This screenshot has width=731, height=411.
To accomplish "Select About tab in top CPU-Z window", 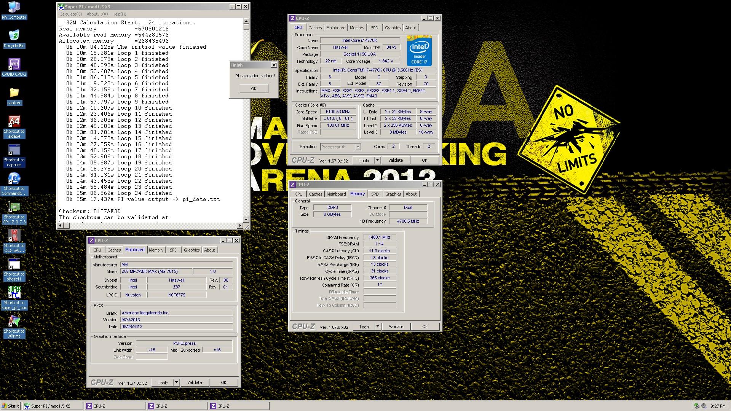I will click(410, 28).
